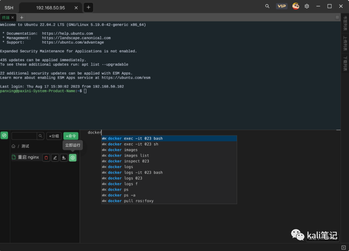Click the collapse handle above command editor

(338, 130)
